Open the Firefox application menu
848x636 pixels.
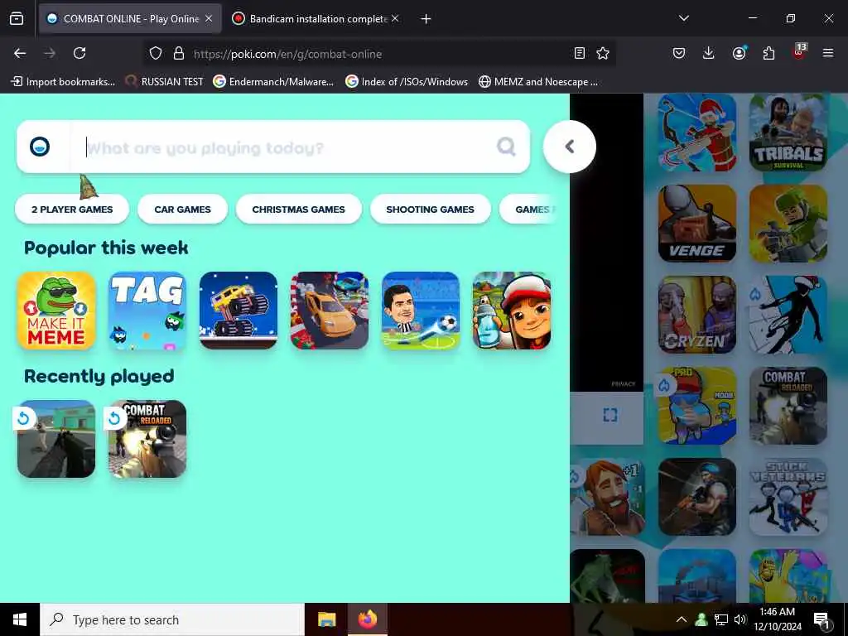click(828, 53)
